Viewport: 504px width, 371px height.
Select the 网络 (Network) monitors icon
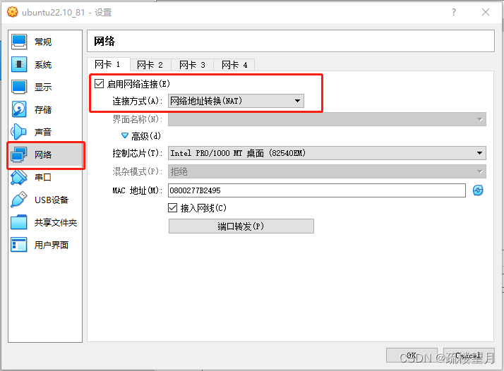click(x=18, y=154)
